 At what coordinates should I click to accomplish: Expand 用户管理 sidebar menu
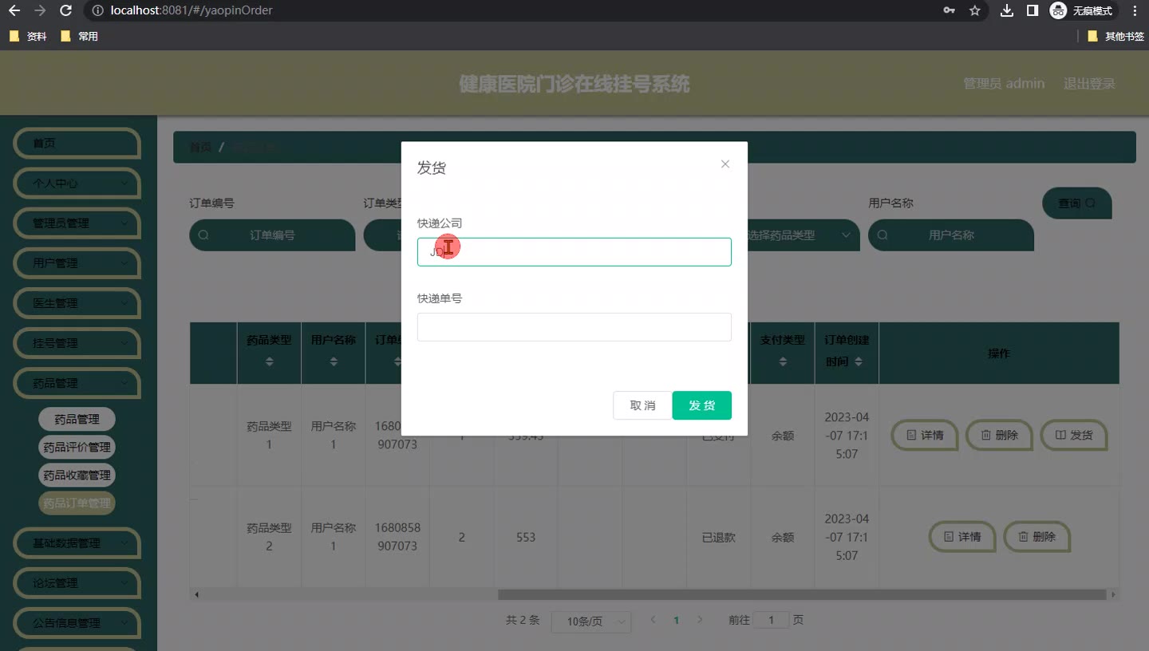coord(77,263)
